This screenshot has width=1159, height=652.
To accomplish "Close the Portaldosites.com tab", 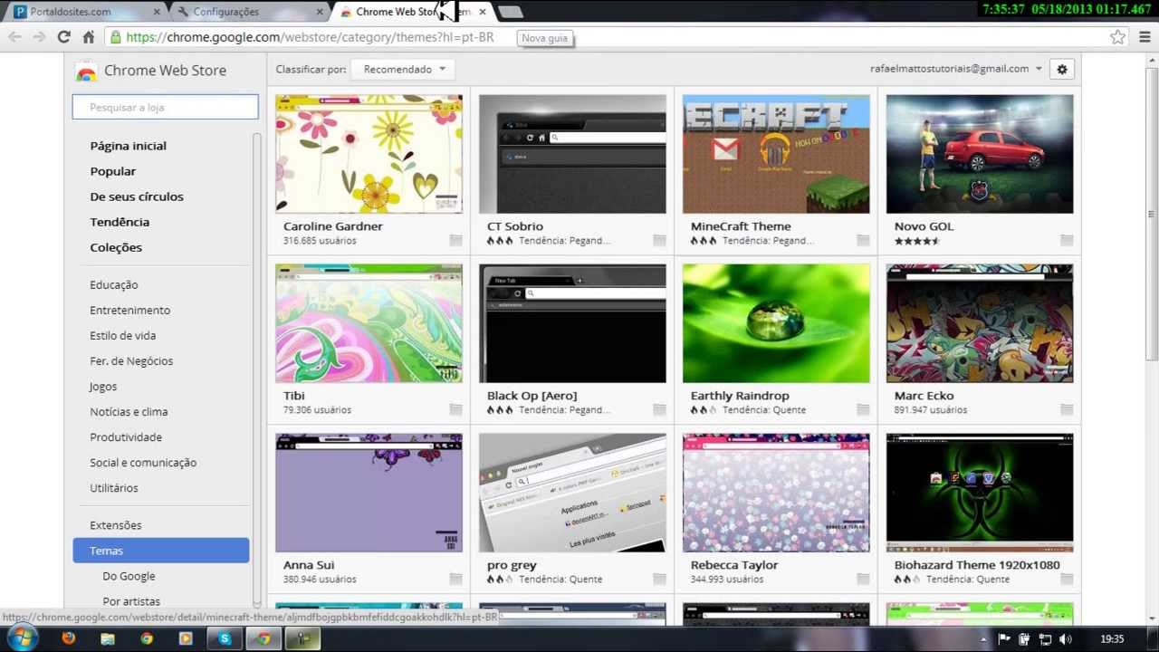I will pos(157,12).
